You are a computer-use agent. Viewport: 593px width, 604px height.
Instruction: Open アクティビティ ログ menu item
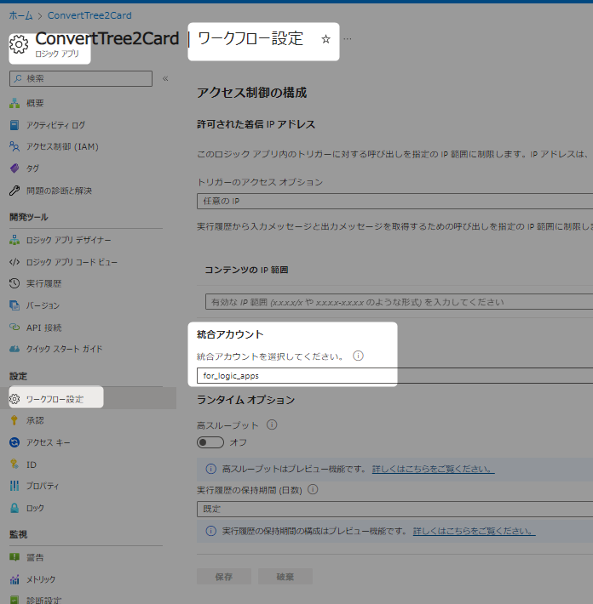coord(55,125)
